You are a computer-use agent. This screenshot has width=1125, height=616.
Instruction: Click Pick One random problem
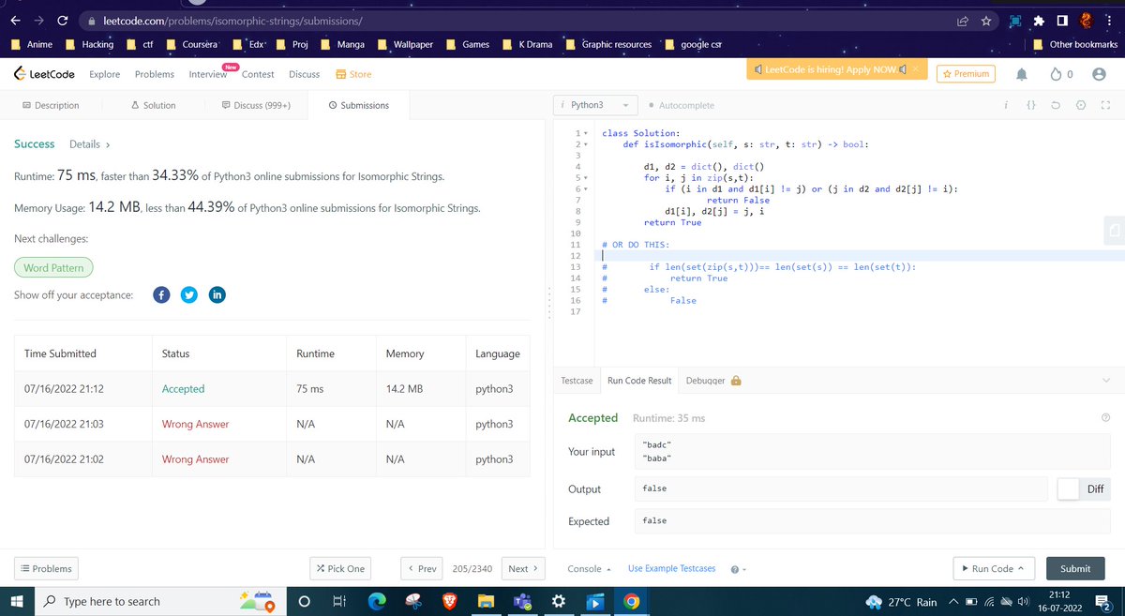tap(340, 568)
